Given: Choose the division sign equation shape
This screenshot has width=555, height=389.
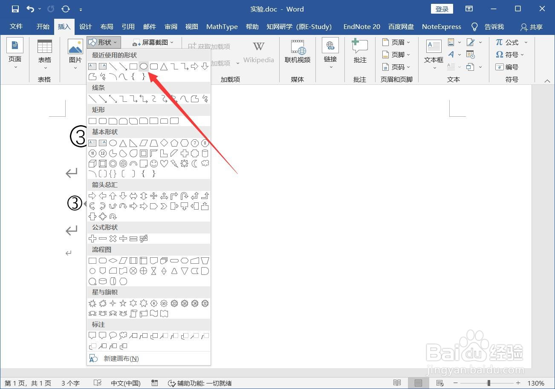Looking at the screenshot, I should (x=123, y=239).
